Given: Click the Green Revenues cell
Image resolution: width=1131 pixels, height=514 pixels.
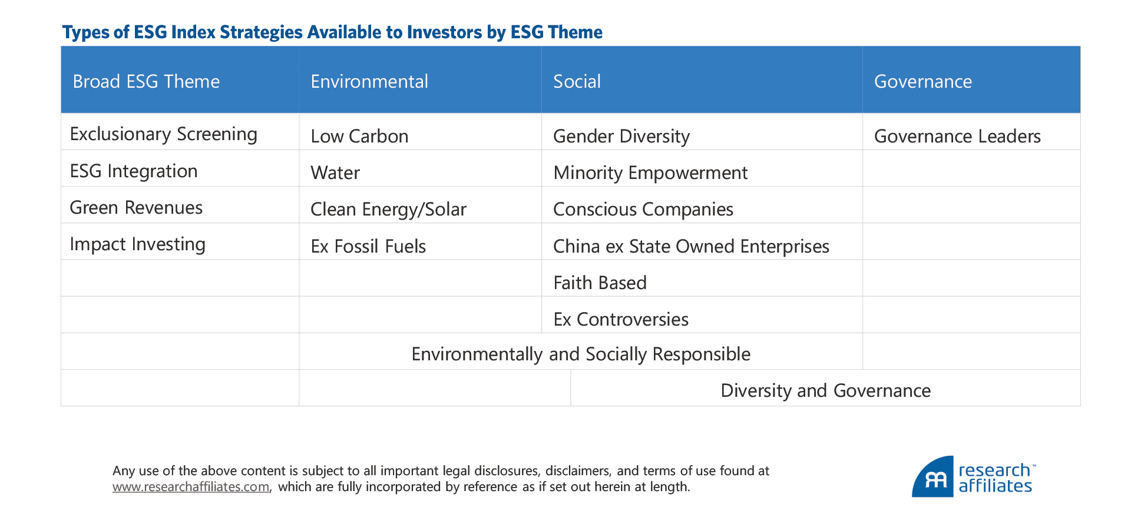Looking at the screenshot, I should (136, 208).
